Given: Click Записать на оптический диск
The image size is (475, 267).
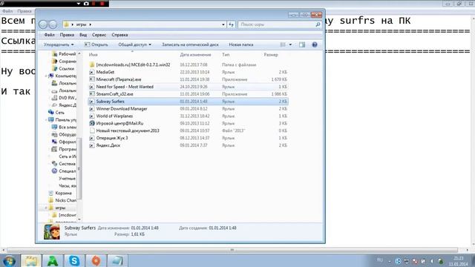Looking at the screenshot, I should point(190,44).
